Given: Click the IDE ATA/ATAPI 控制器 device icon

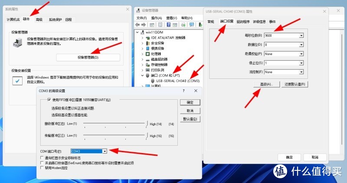Looking at the screenshot, I should coord(147,38).
